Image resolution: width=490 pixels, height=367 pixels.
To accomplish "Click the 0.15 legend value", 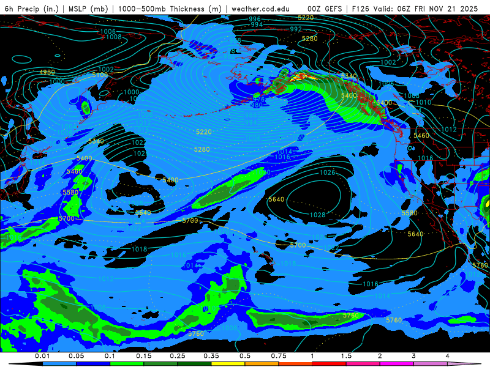I will [144, 356].
